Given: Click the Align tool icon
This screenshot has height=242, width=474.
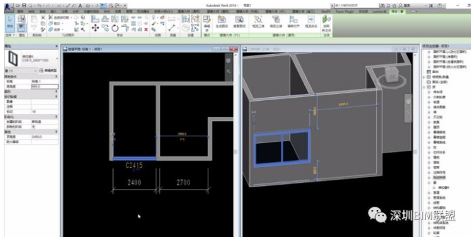Looking at the screenshot, I should [x=95, y=19].
